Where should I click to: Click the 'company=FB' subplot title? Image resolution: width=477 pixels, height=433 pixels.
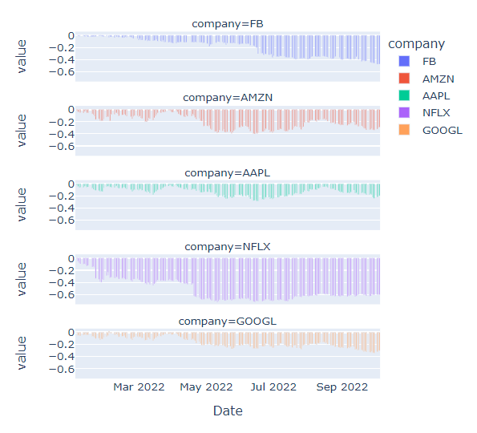pyautogui.click(x=228, y=24)
